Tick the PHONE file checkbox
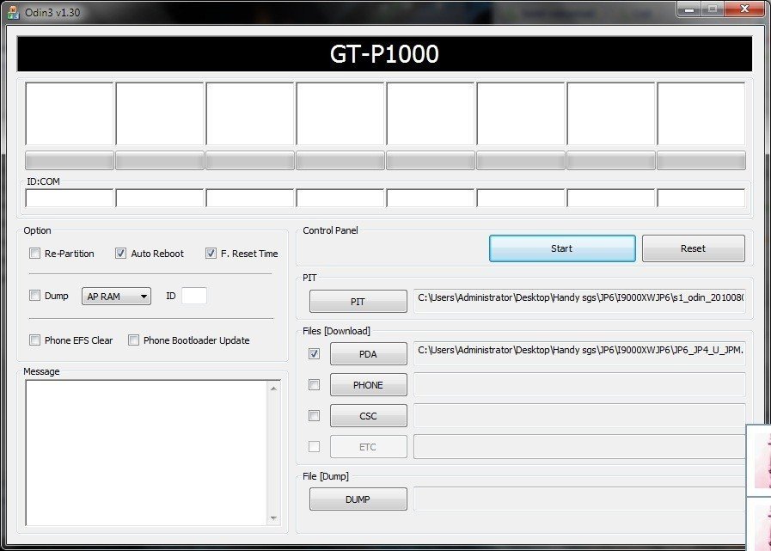This screenshot has width=771, height=551. (314, 385)
